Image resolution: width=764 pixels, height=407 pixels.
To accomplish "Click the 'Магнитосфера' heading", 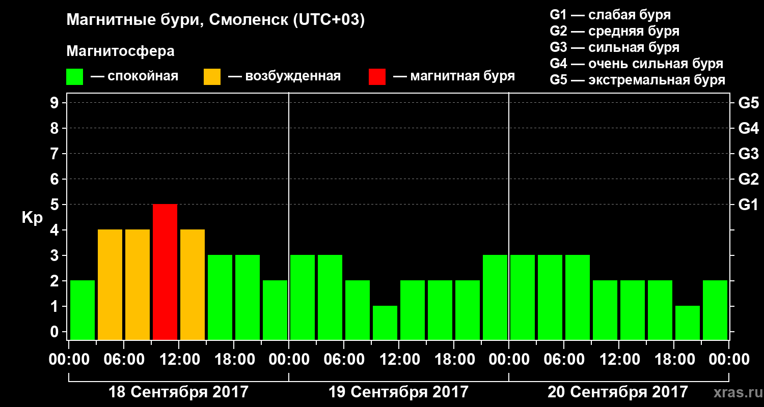I will pyautogui.click(x=121, y=51).
